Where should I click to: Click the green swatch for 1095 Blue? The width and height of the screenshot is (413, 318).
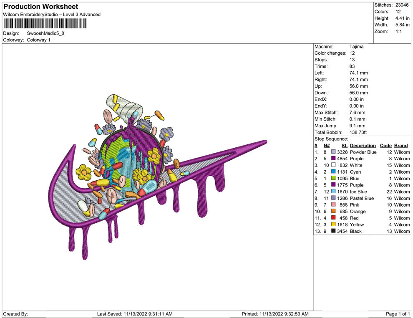pos(333,178)
